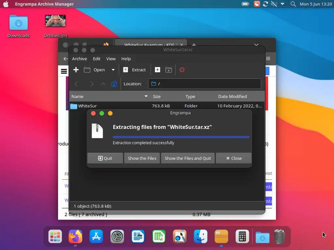Click the clock Mon 5 Jun 13:20
Screen dimensions: 334x250
click(316, 4)
